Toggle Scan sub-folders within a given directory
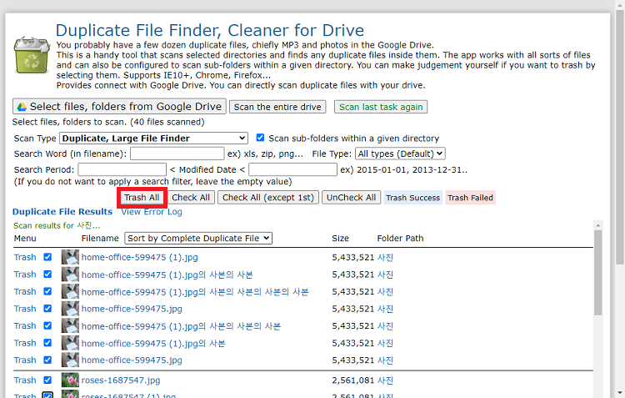The width and height of the screenshot is (625, 398). coord(261,138)
